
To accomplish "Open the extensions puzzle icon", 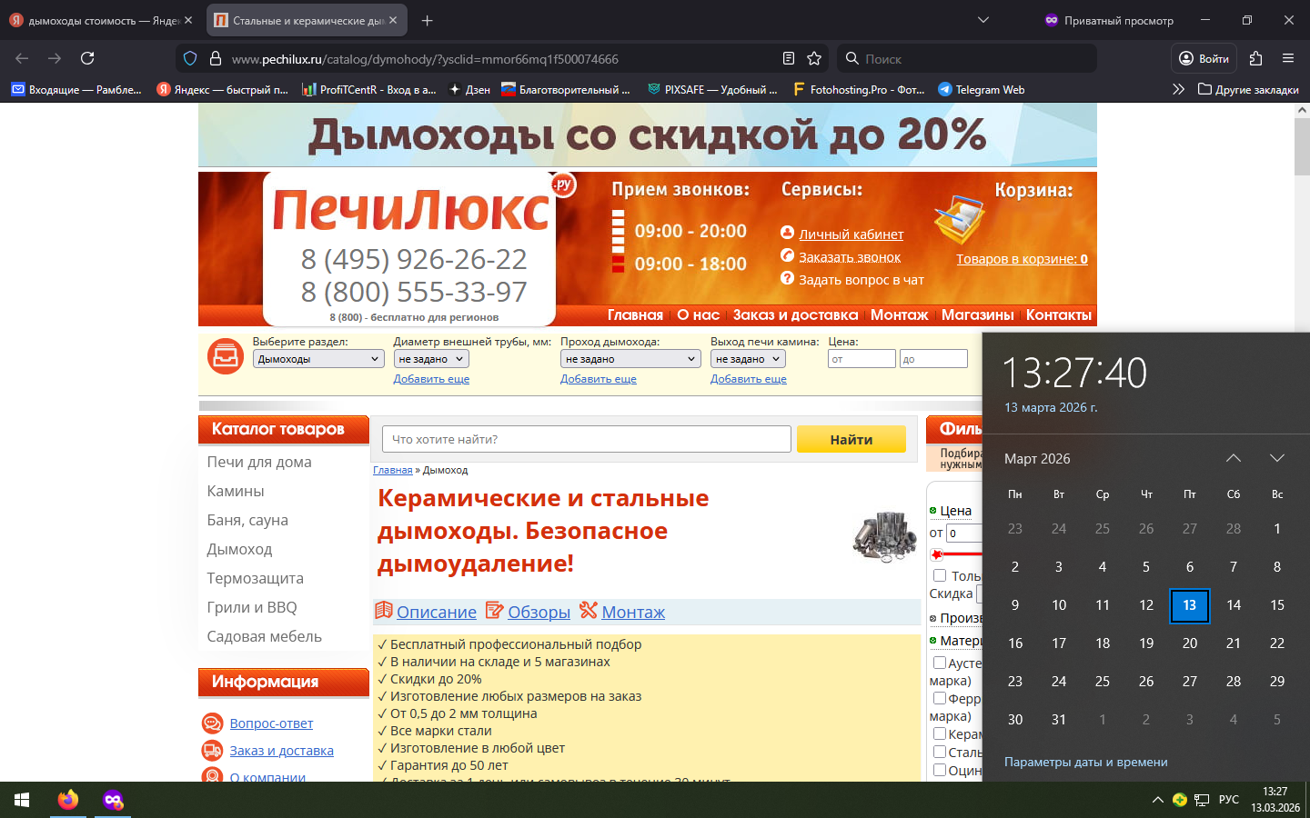I will point(1256,58).
